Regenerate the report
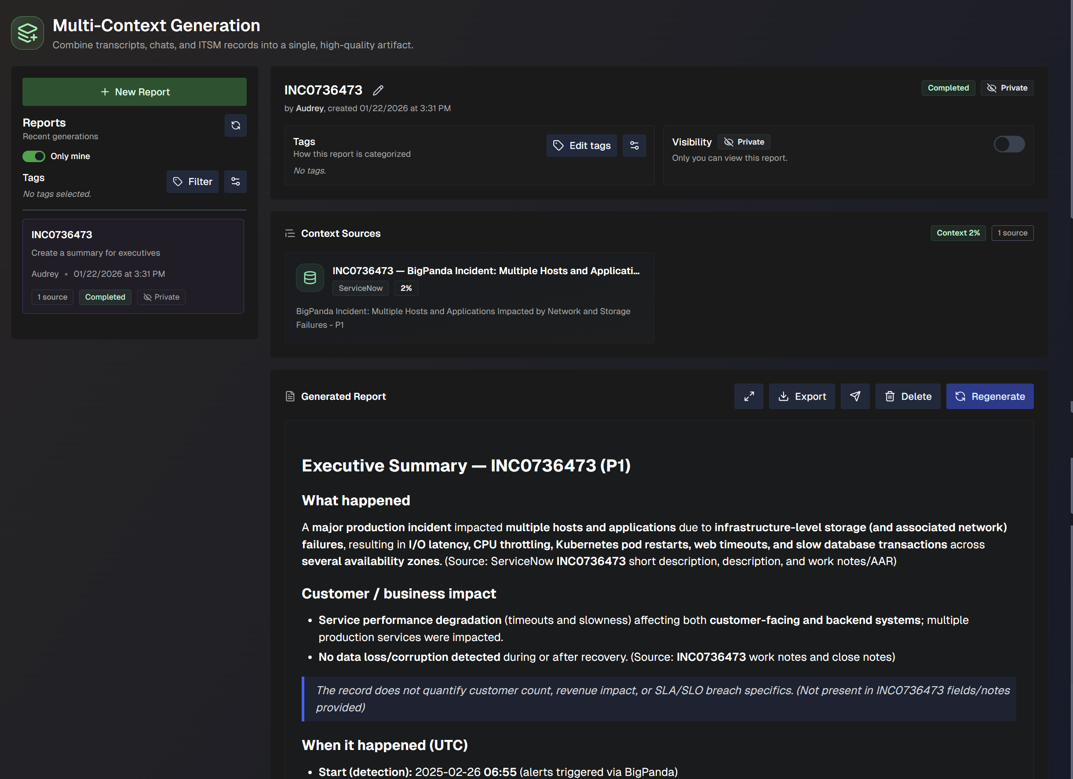Screen dimensions: 1073x779 click(x=989, y=396)
